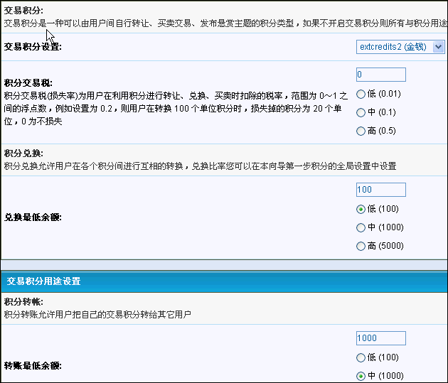Click the 积分交易税 heading

point(28,83)
